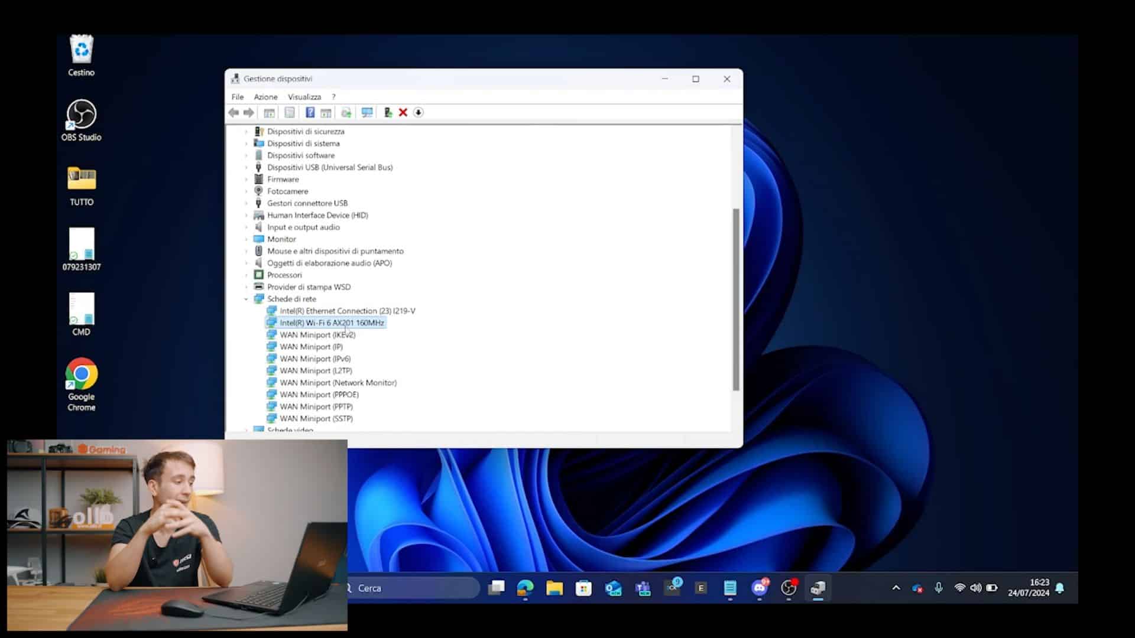Screen dimensions: 1135x638
Task: Expand the Monitor node
Action: tap(247, 239)
